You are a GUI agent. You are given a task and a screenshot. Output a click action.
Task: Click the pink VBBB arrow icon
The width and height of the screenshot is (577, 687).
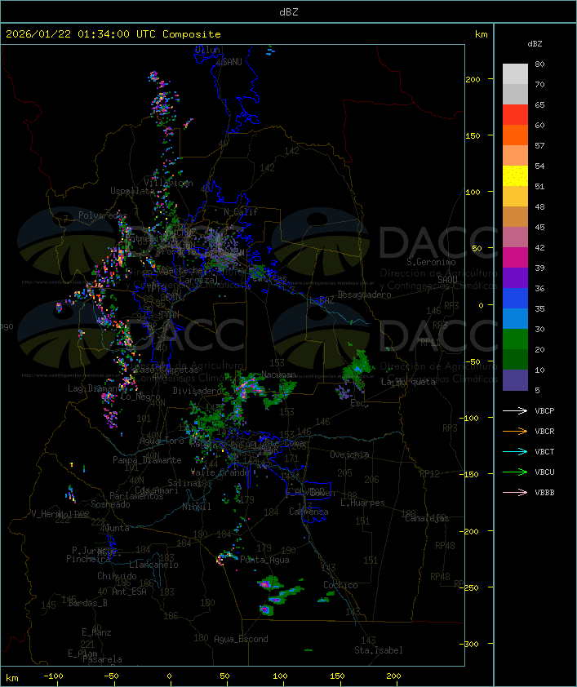coord(515,493)
